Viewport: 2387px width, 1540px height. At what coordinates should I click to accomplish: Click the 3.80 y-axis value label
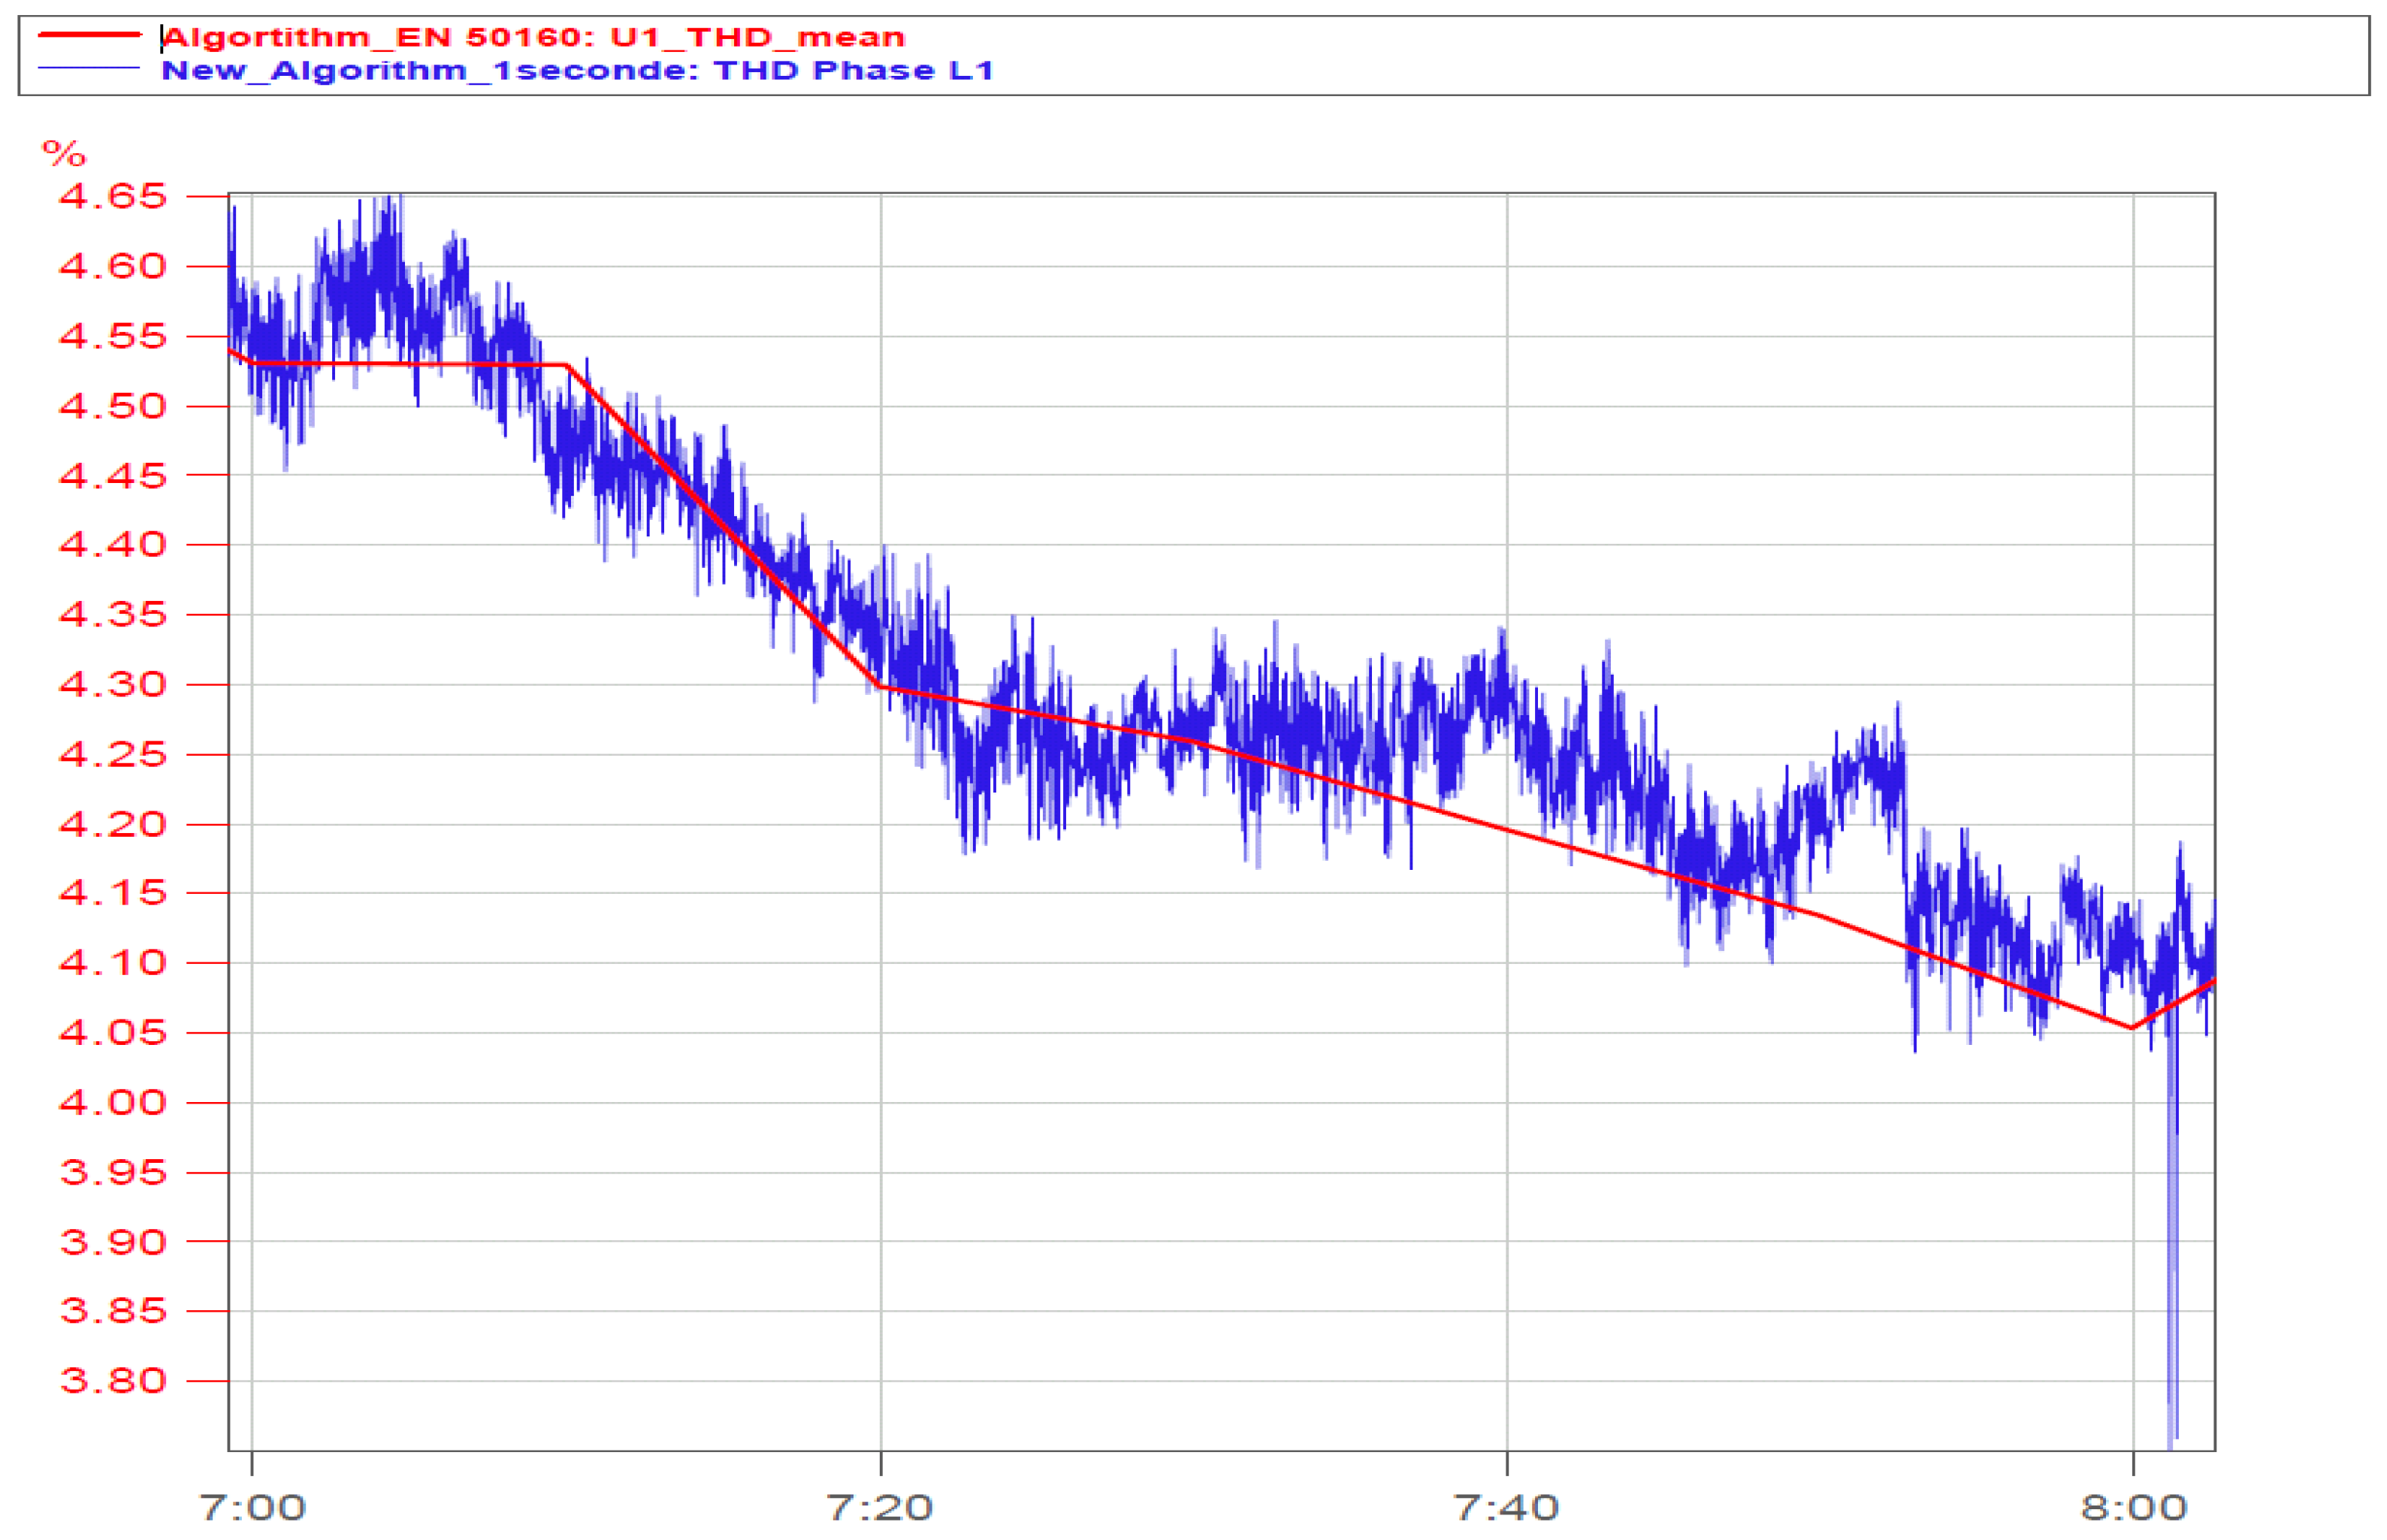click(112, 1381)
